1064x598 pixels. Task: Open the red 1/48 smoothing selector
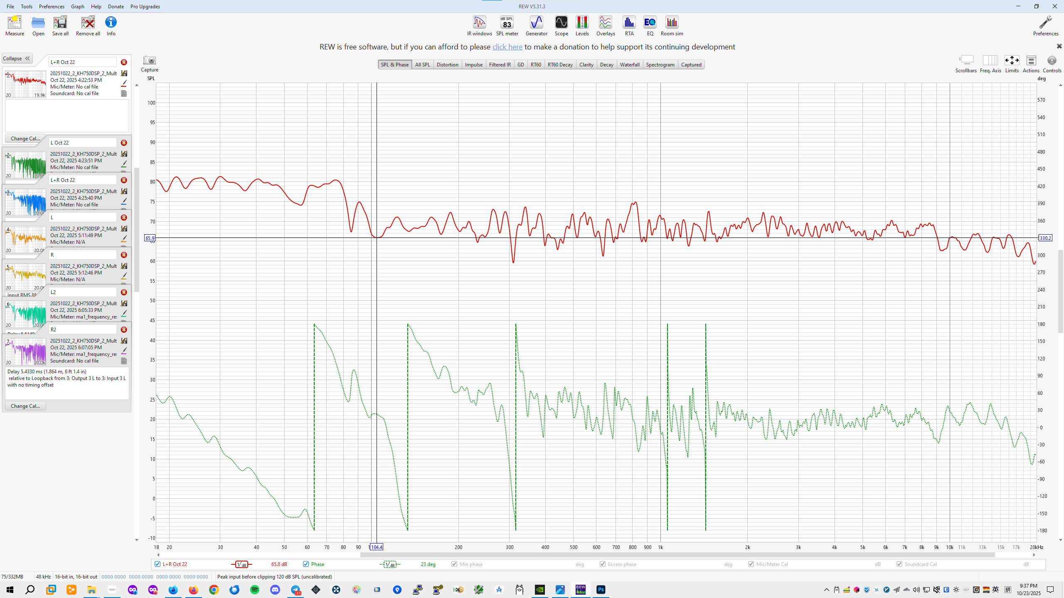(x=241, y=564)
